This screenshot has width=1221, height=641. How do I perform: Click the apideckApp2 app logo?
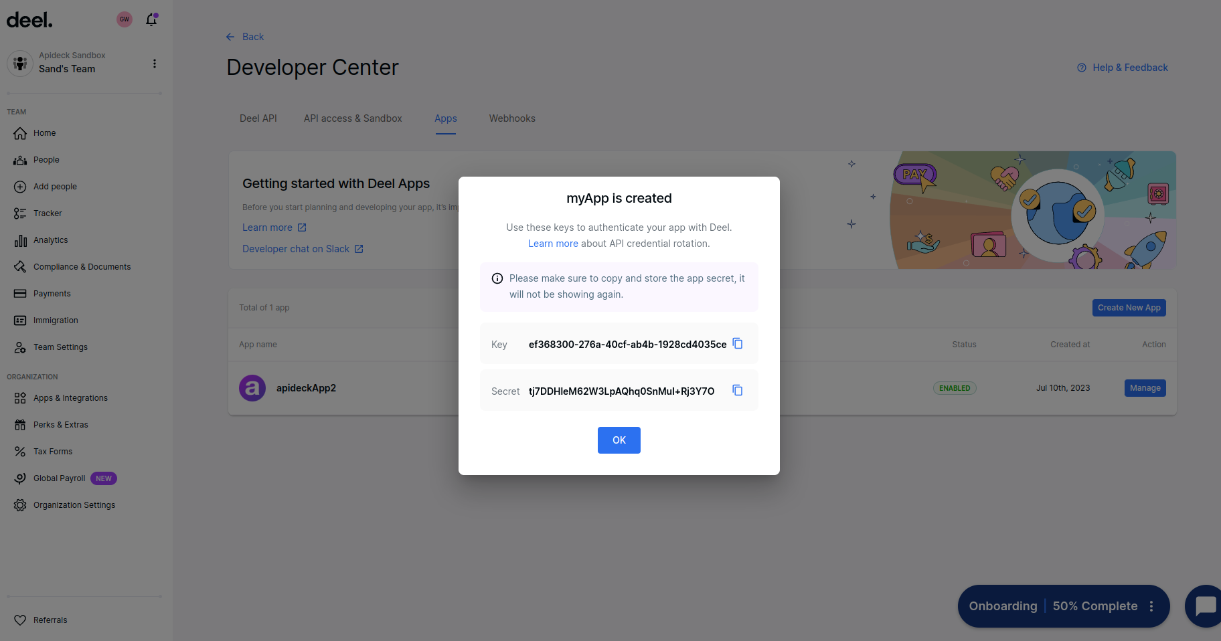(252, 388)
